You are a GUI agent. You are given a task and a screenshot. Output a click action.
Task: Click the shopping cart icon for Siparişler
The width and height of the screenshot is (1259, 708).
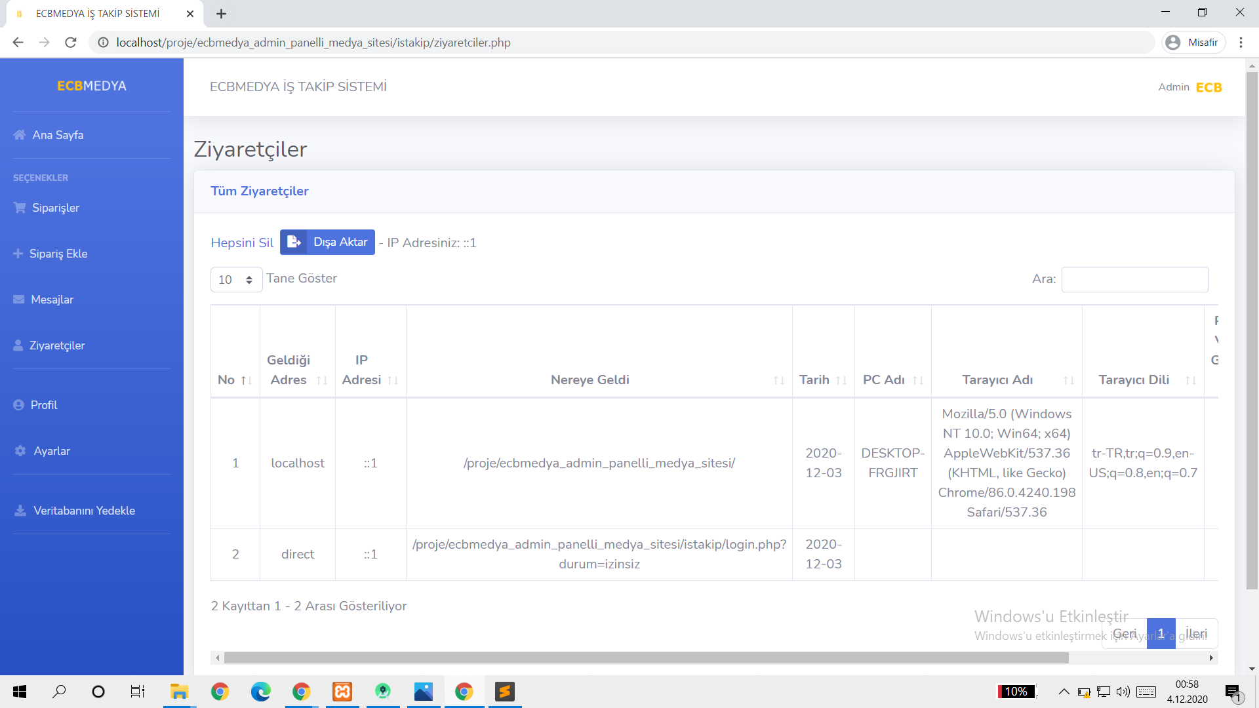(20, 208)
